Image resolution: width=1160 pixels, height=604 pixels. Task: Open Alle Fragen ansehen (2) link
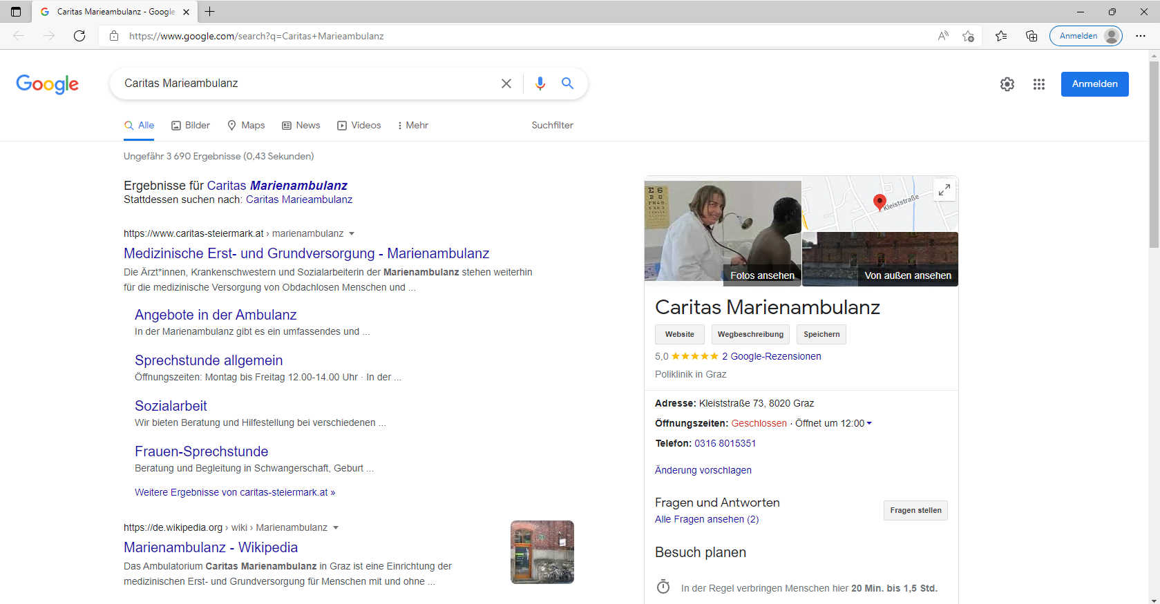706,519
